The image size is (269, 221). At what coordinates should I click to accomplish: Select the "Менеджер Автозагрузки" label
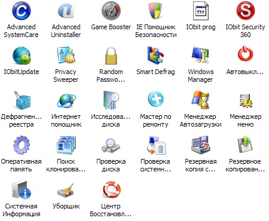(x=200, y=121)
